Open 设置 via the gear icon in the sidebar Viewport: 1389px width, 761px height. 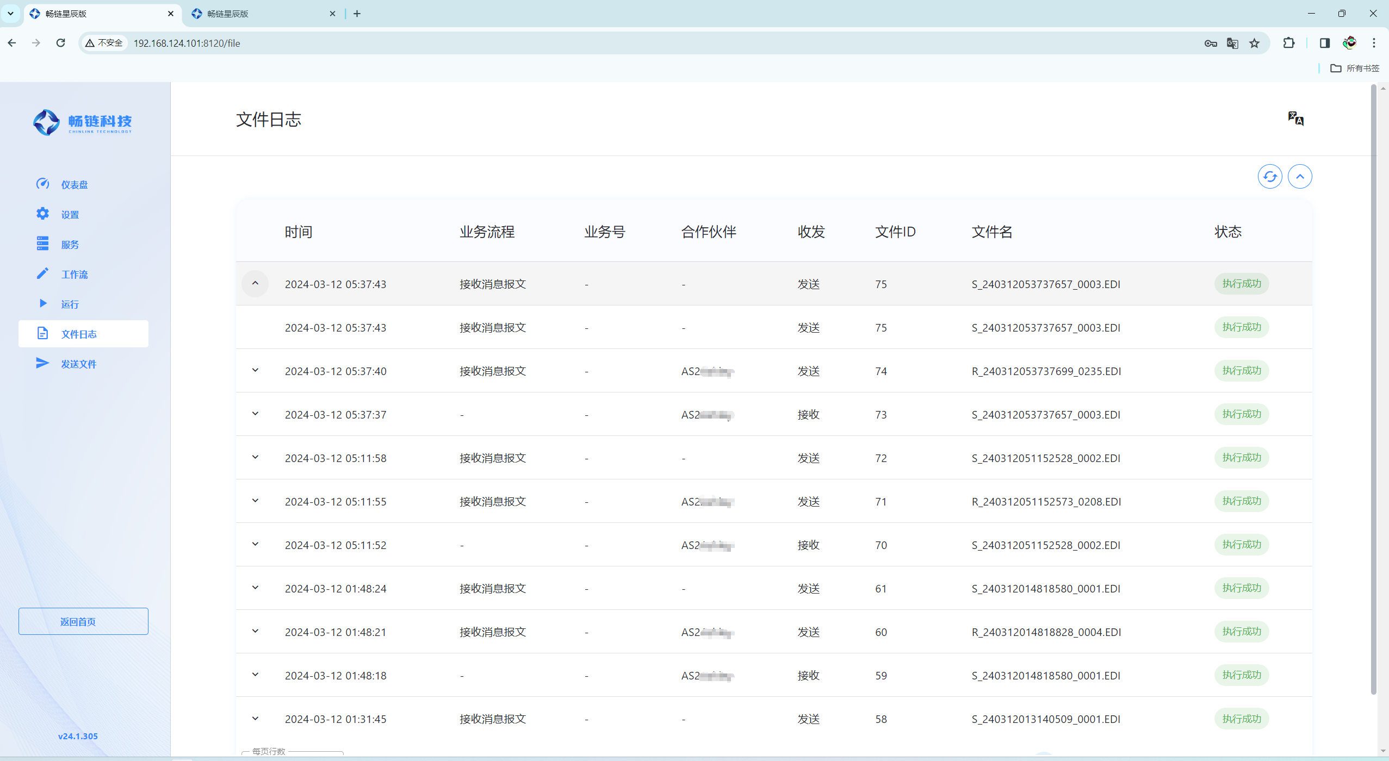pyautogui.click(x=43, y=214)
